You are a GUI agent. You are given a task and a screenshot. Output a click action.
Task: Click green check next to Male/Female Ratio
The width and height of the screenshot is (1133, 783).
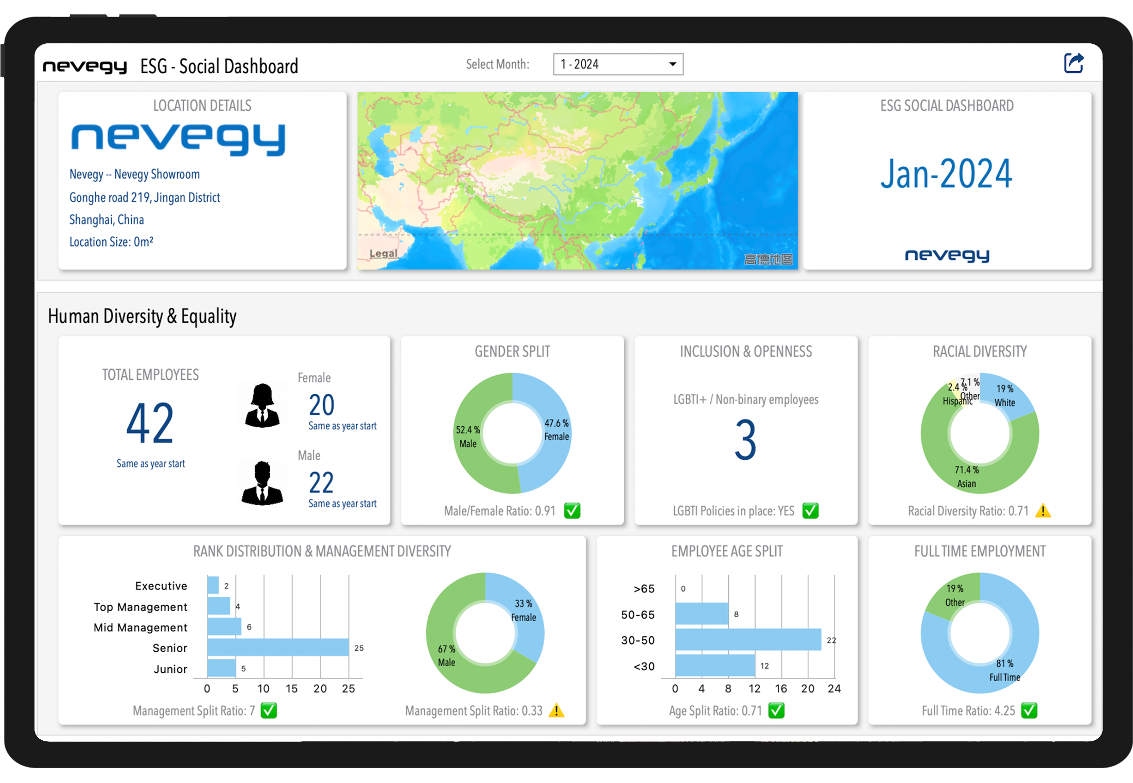(x=572, y=511)
